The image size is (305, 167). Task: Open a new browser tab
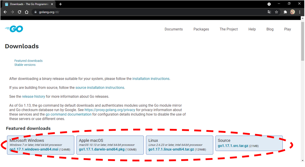pos(60,4)
